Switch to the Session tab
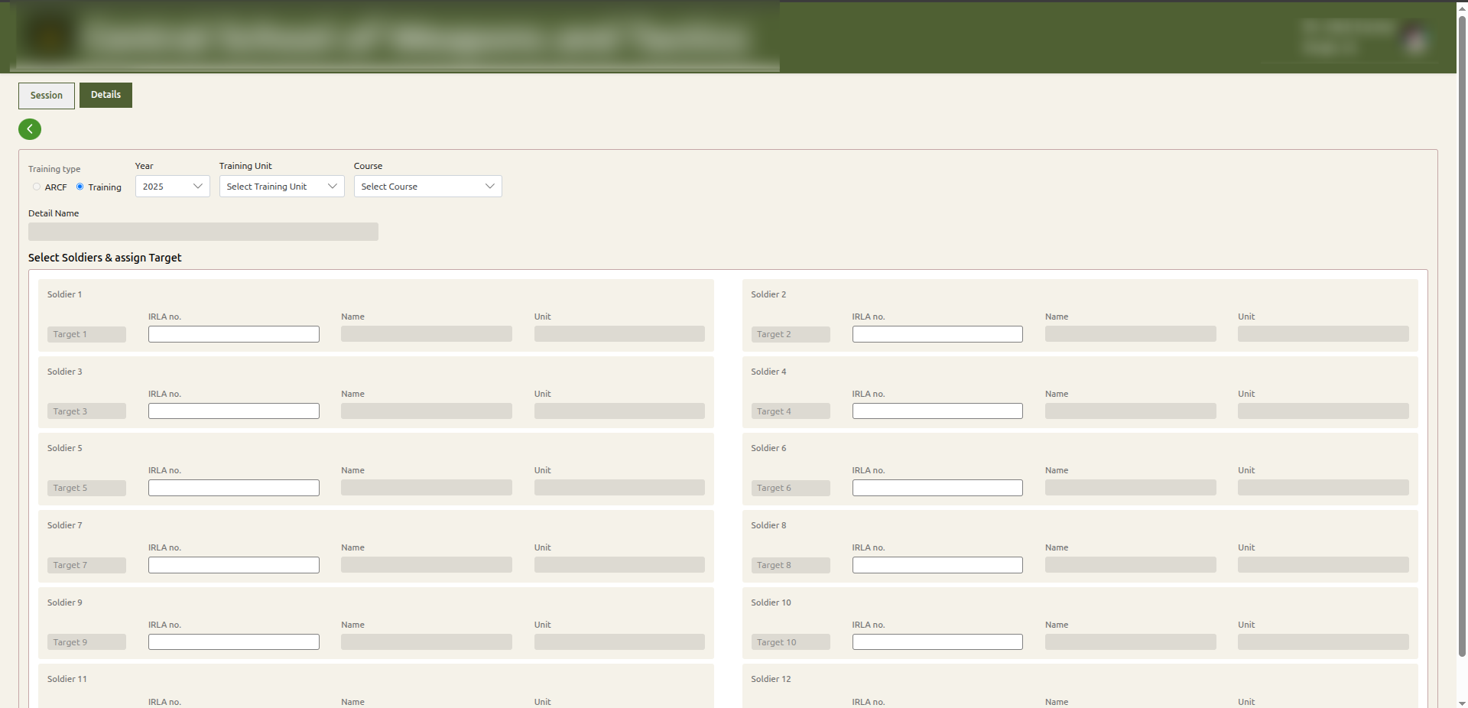 (x=47, y=96)
